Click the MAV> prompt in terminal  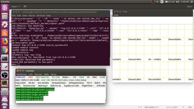click(14, 64)
